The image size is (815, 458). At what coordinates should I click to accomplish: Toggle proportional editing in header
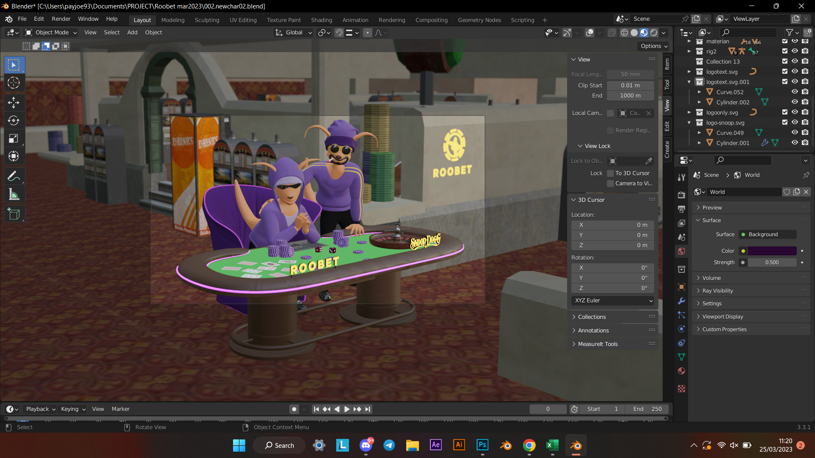point(368,33)
